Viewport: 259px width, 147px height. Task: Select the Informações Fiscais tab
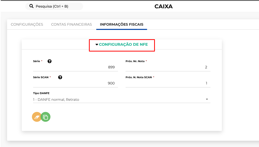[122, 24]
